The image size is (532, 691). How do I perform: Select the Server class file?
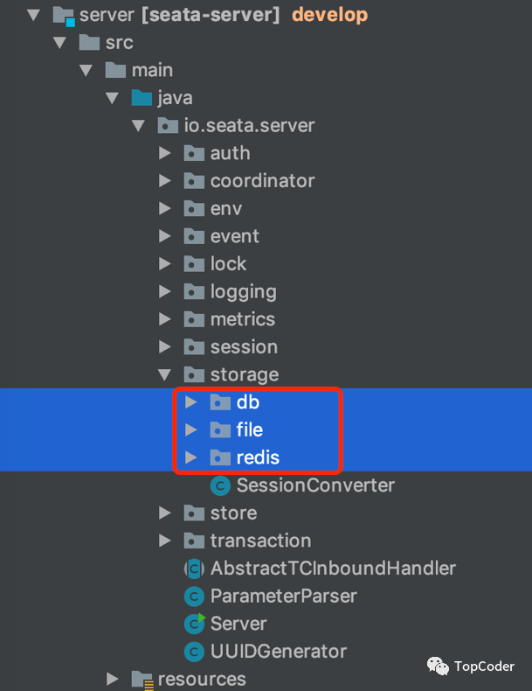tap(238, 624)
